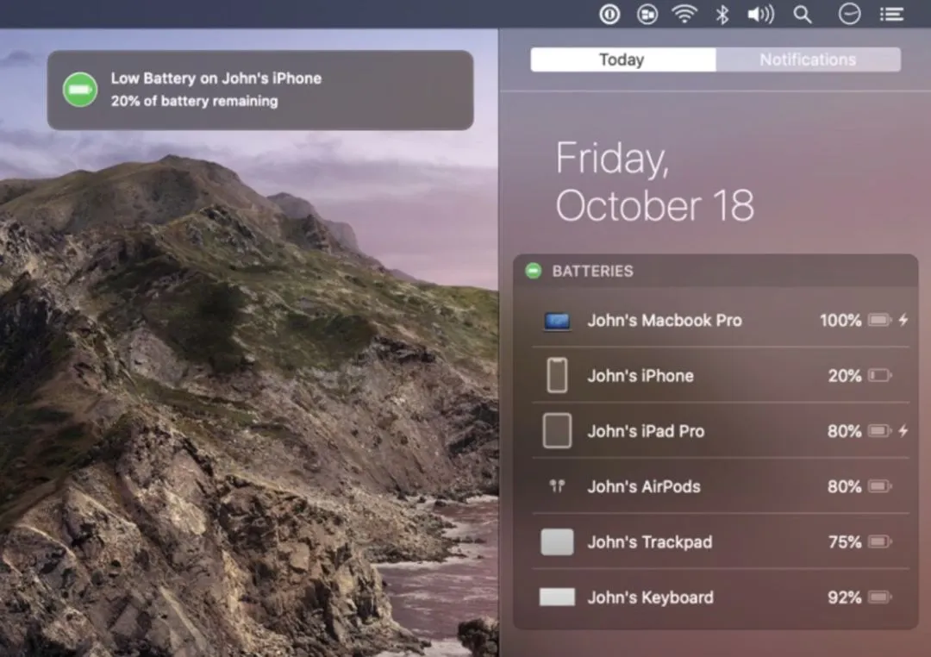
Task: Click the iPad Pro device icon
Action: click(557, 431)
